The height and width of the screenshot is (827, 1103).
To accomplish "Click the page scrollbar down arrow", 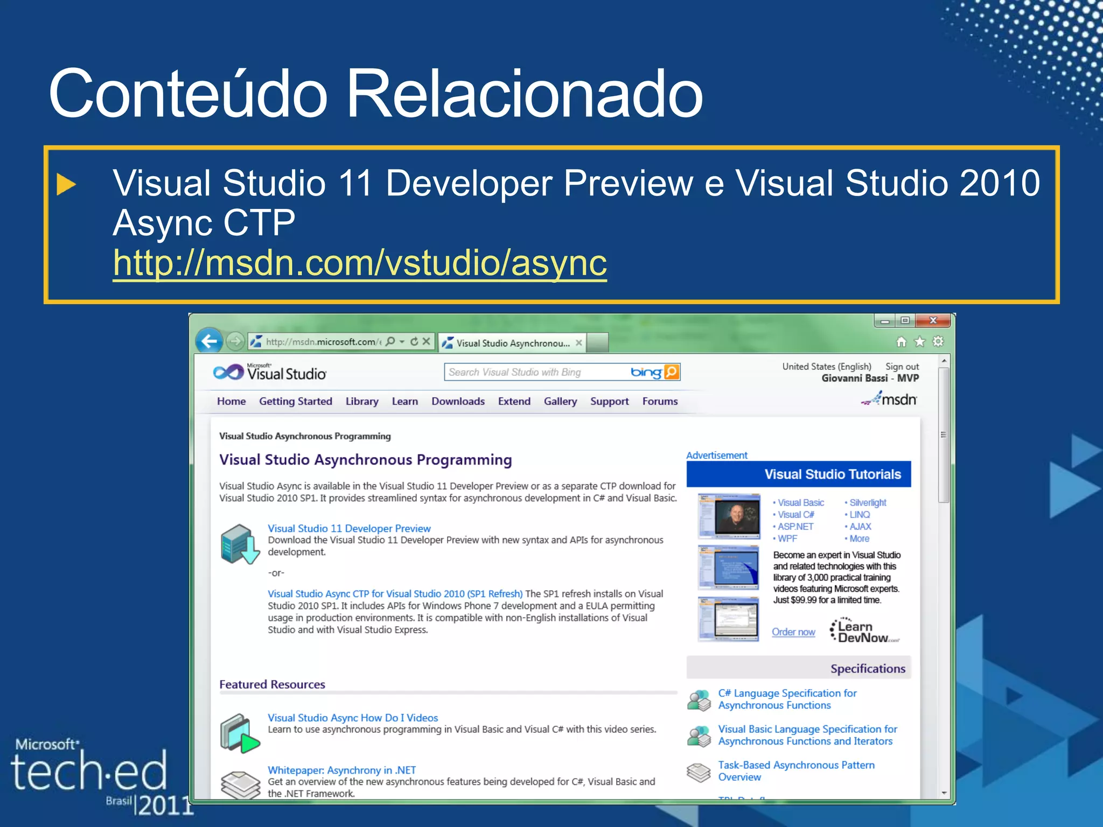I will coord(944,793).
